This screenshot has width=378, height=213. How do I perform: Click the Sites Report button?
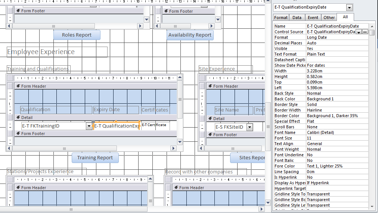click(x=248, y=158)
